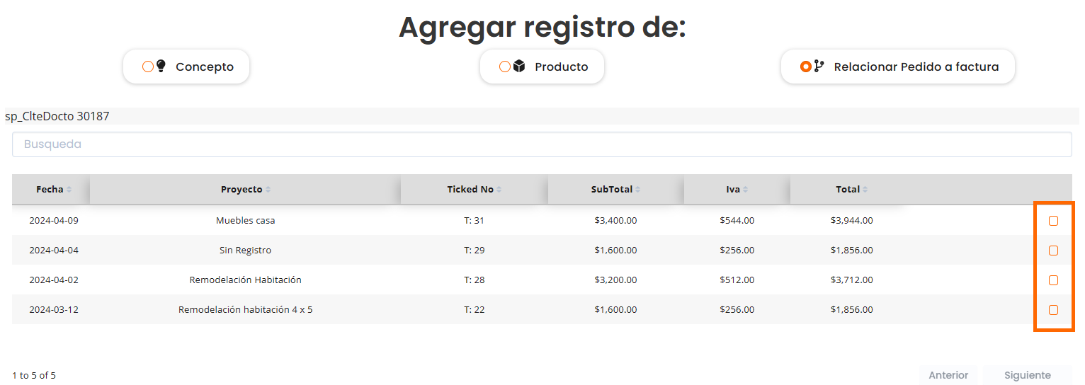The image size is (1085, 385).
Task: Sort table by Proyecto column arrows
Action: (268, 190)
